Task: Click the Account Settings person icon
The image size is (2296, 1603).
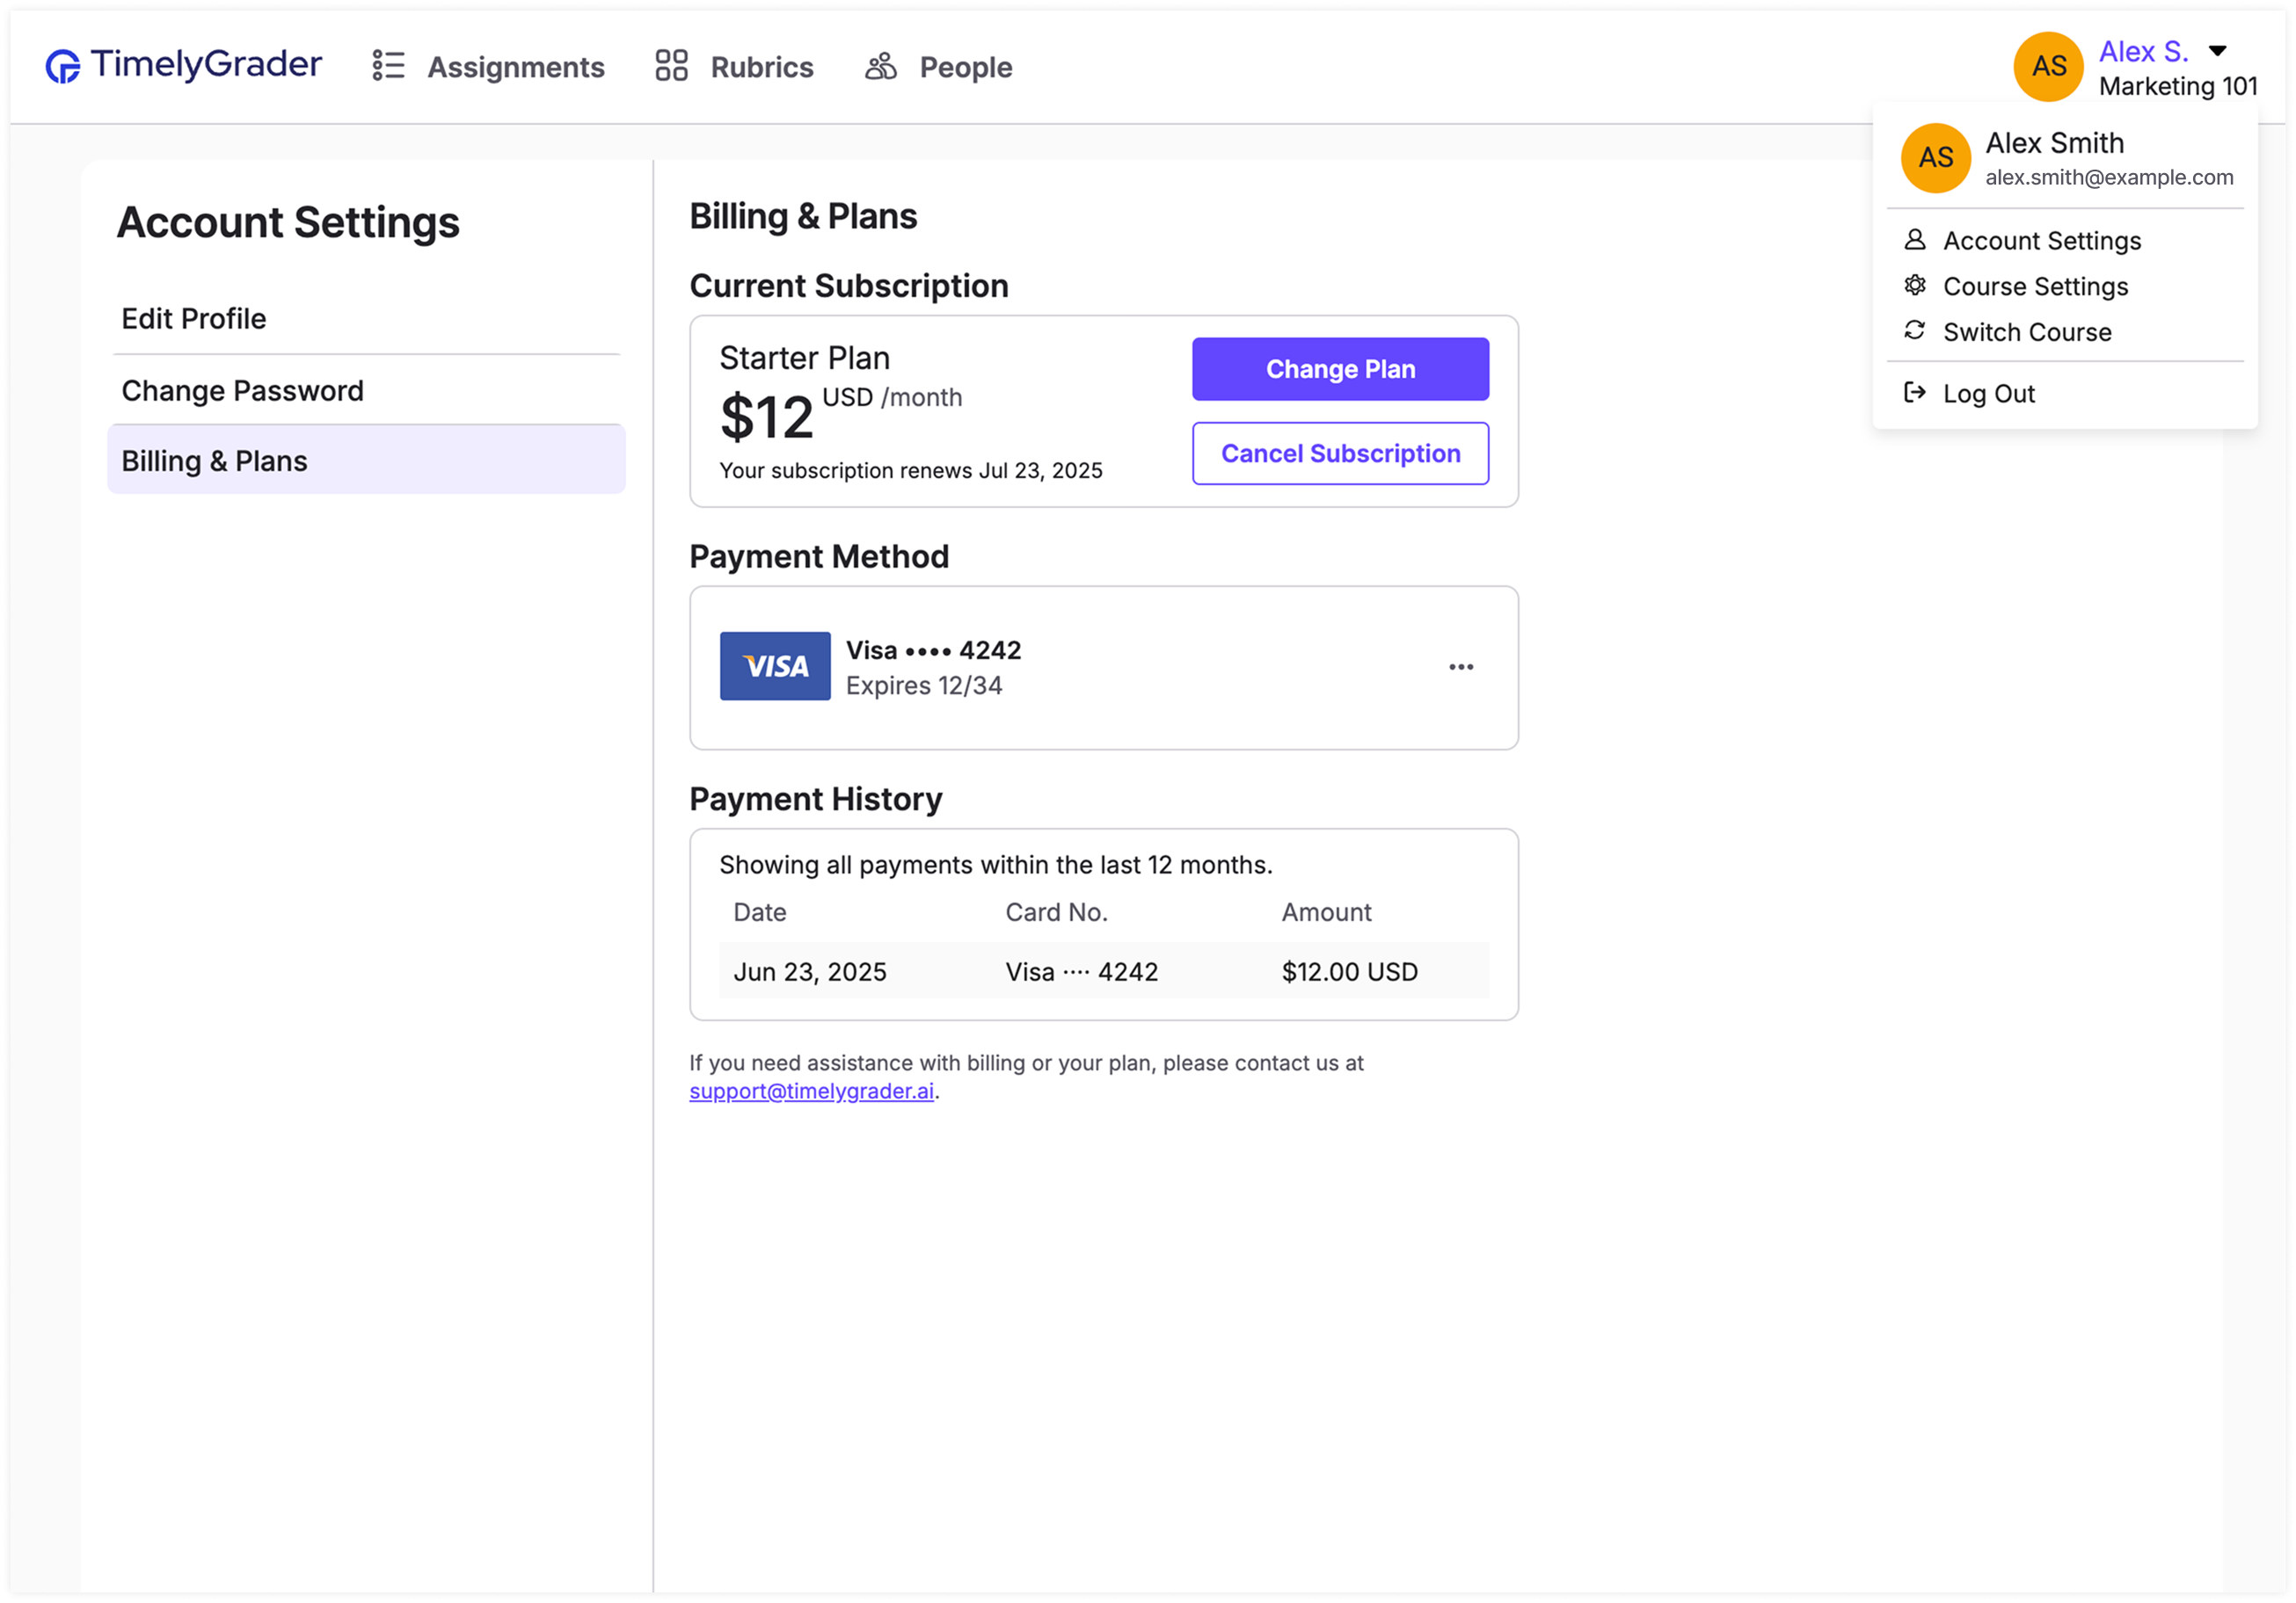Action: coord(1914,240)
